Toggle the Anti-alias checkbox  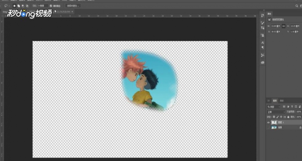(x=51, y=6)
